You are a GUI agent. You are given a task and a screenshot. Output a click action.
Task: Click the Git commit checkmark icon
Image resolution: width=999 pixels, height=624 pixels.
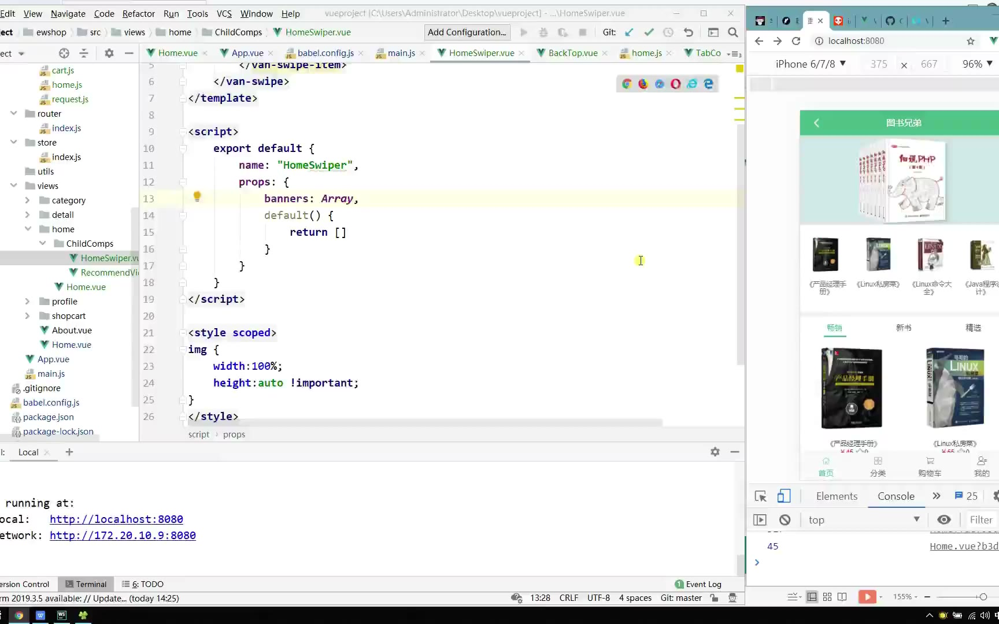(649, 32)
